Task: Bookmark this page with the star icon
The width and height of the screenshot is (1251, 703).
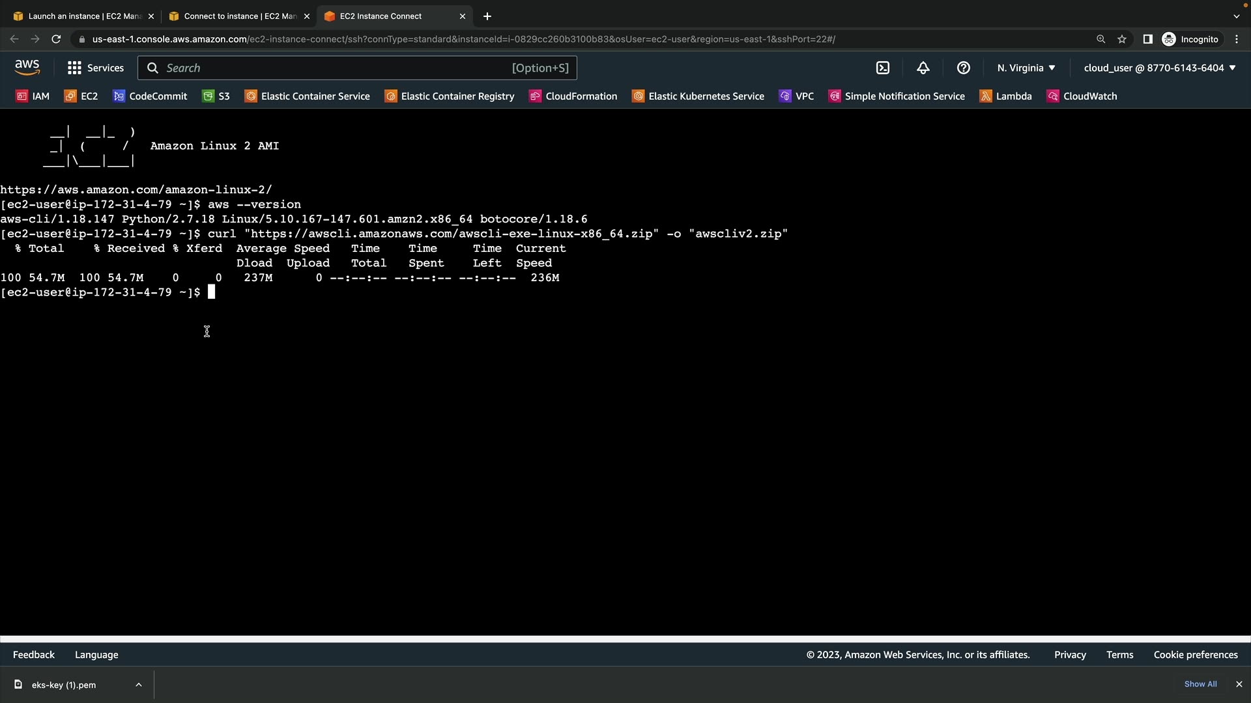Action: (x=1122, y=39)
